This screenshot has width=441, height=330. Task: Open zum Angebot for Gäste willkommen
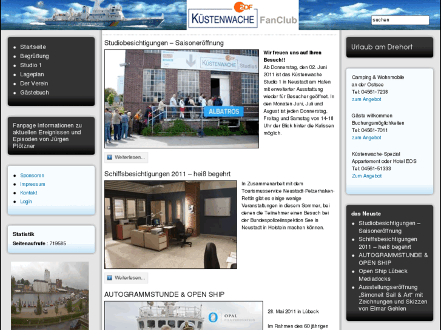click(x=366, y=137)
